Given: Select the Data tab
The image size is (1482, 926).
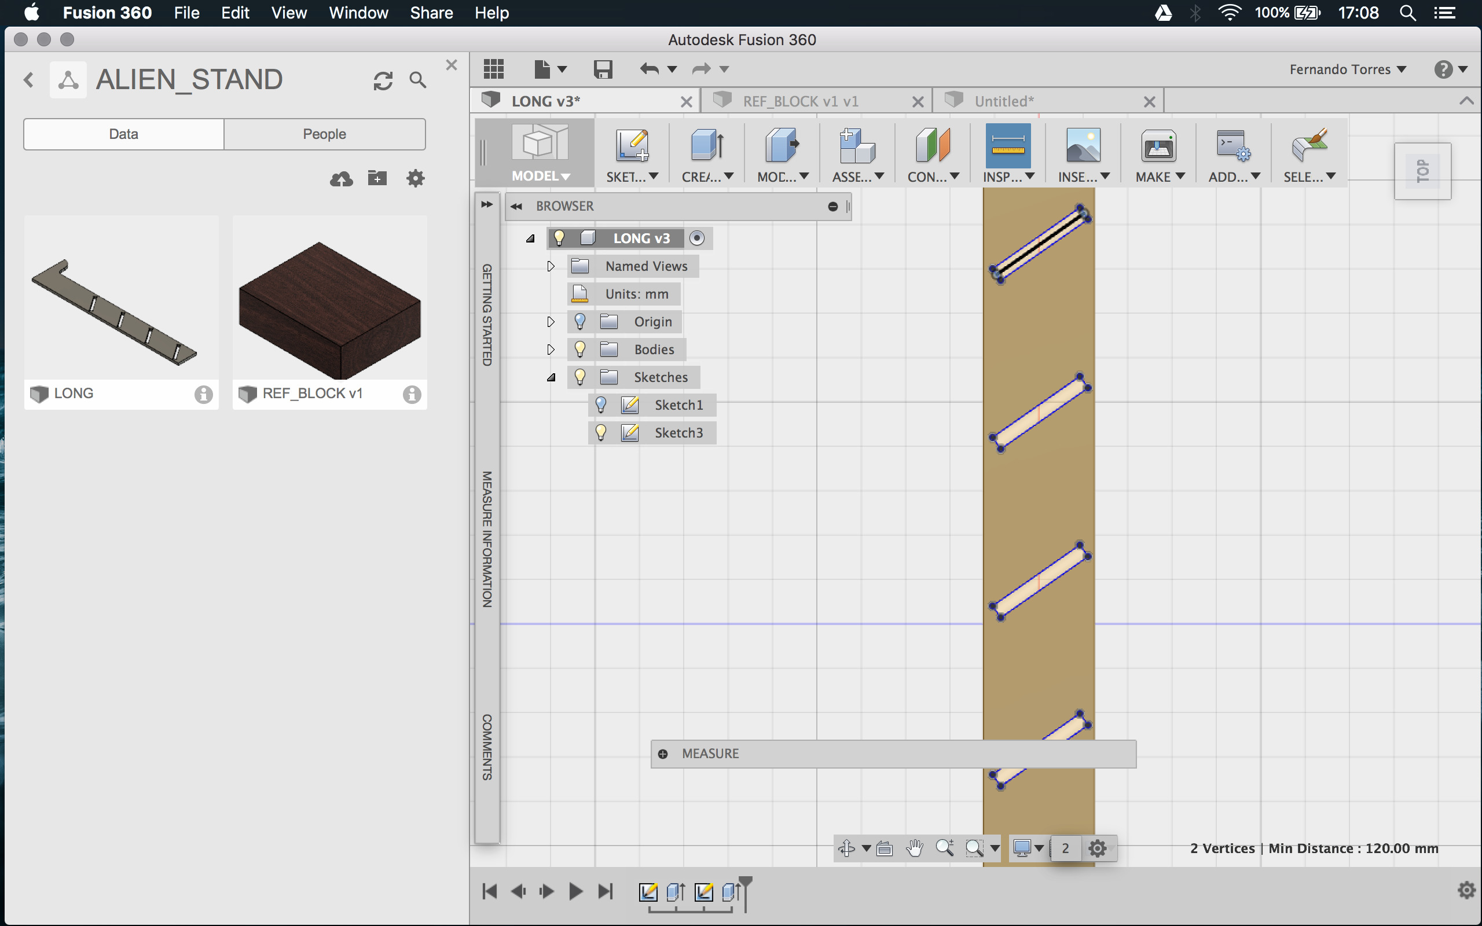Looking at the screenshot, I should pyautogui.click(x=124, y=134).
